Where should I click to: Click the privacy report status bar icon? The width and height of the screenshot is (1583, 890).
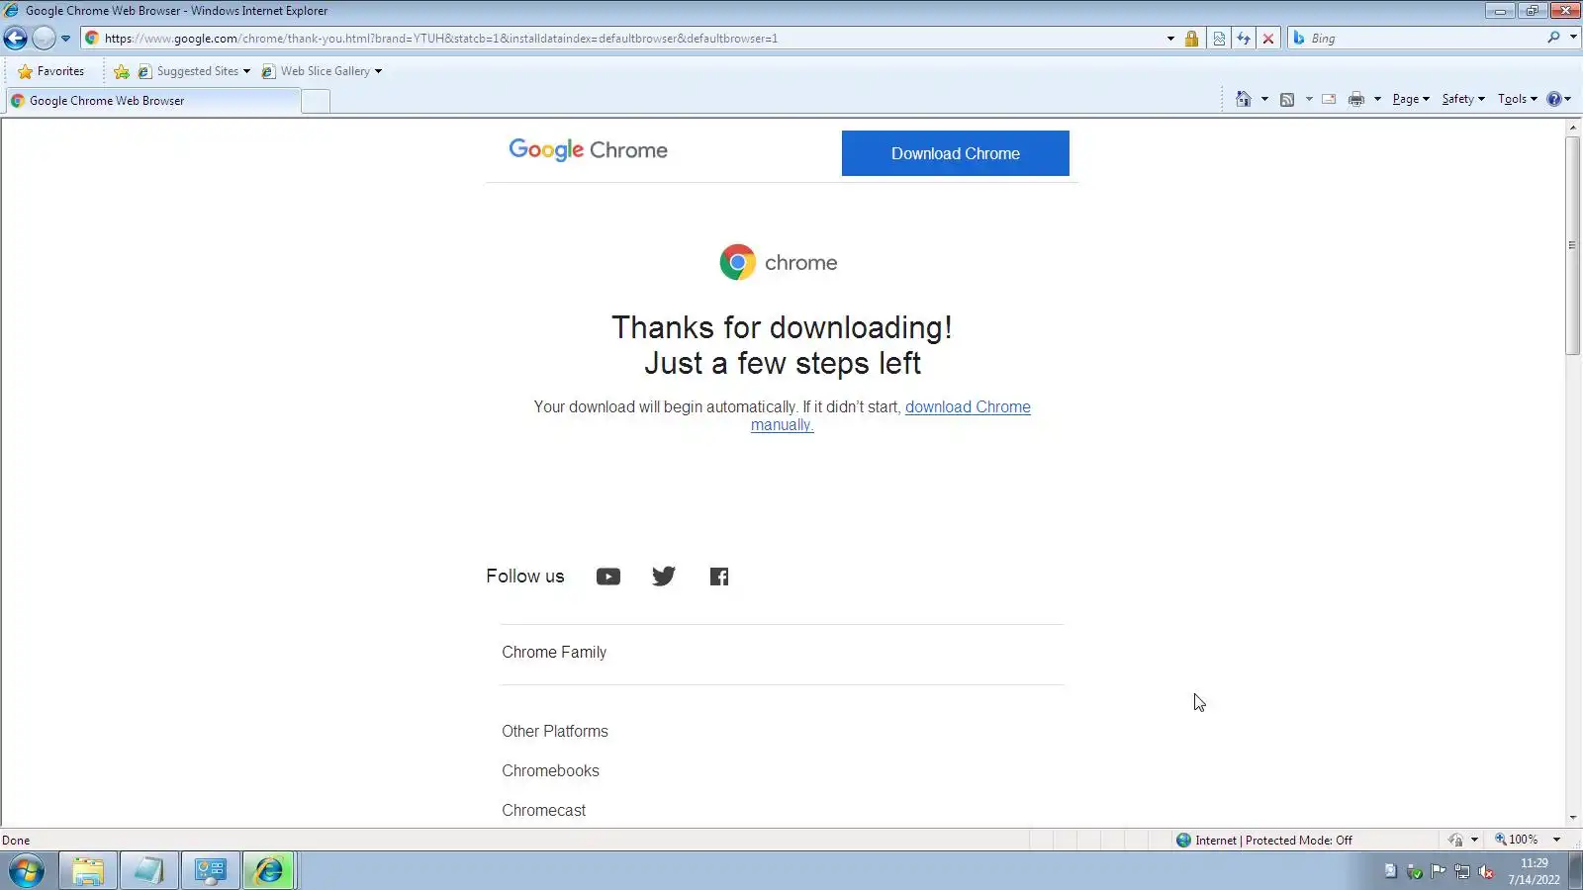click(x=1455, y=841)
